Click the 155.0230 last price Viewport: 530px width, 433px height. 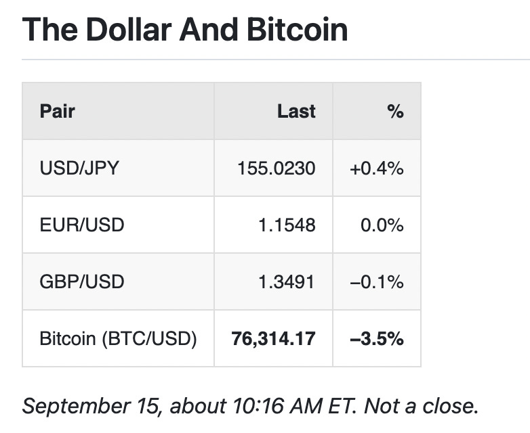coord(276,168)
